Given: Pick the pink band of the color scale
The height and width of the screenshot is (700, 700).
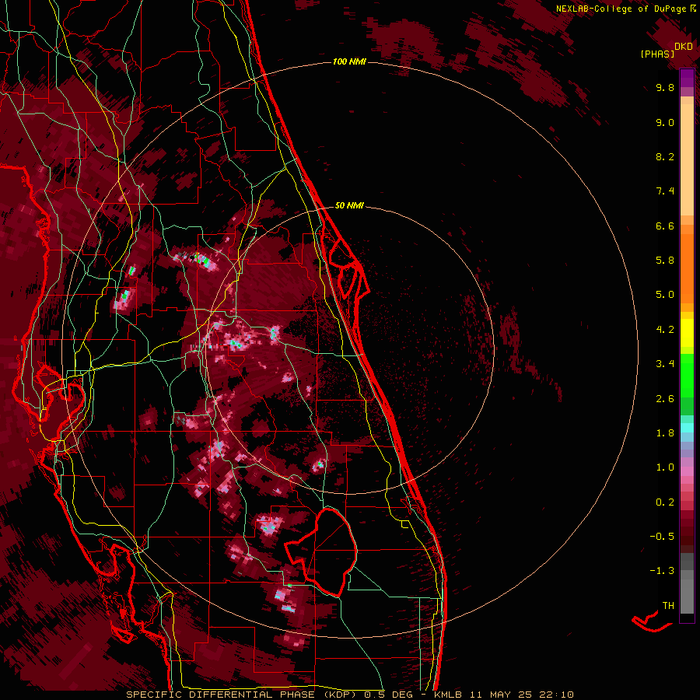Looking at the screenshot, I should (687, 471).
